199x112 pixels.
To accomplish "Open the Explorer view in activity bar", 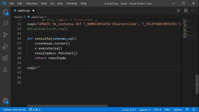I will point(5,12).
